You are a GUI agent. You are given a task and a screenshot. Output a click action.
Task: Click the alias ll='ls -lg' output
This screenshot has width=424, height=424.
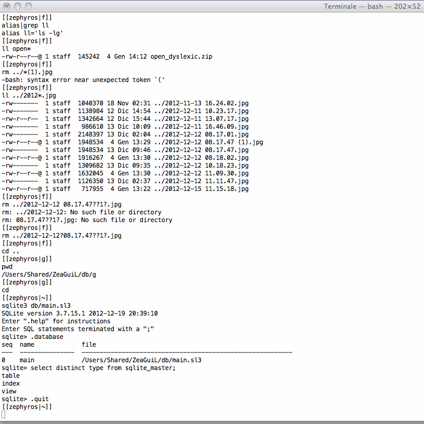tap(32, 33)
